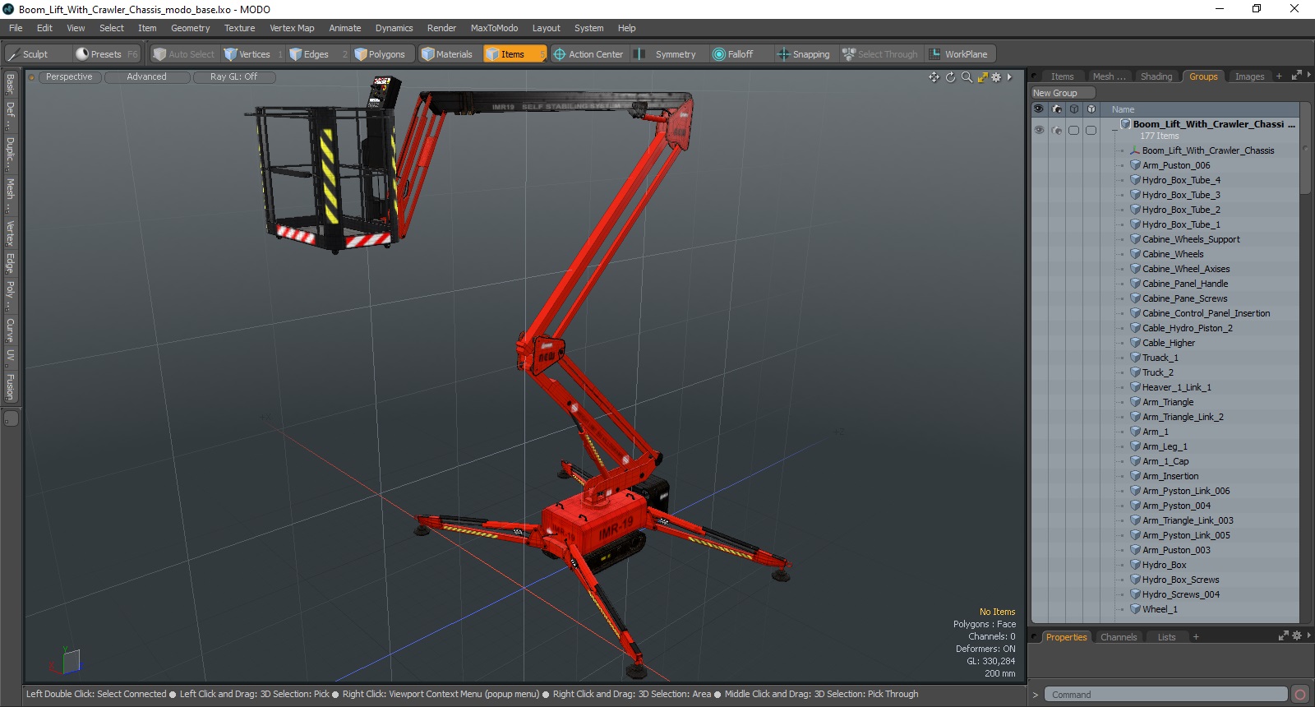Select Arm_Puston_006 in the group list
This screenshot has height=707, width=1315.
point(1176,165)
